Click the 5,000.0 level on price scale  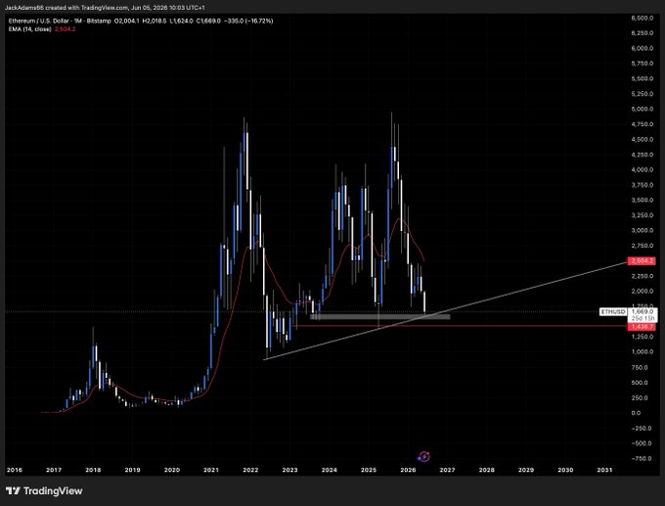pos(643,109)
